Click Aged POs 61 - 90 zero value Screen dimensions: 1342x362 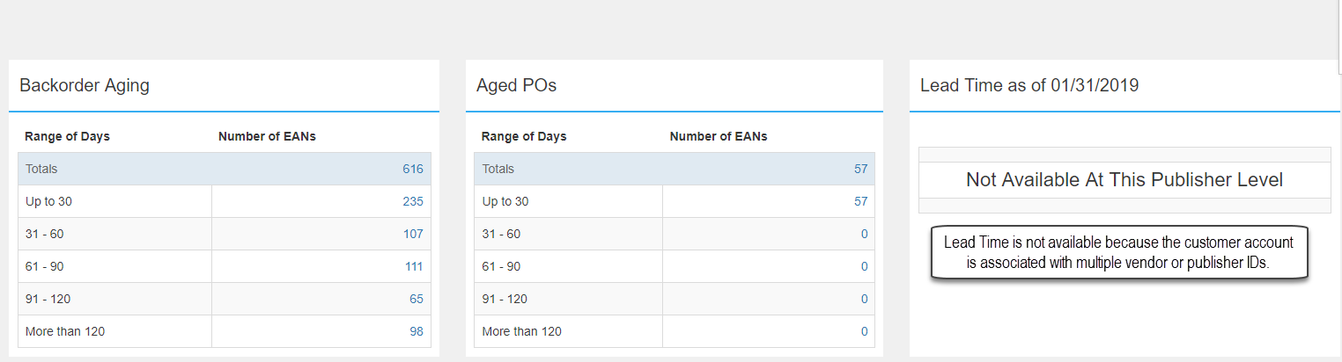point(865,266)
